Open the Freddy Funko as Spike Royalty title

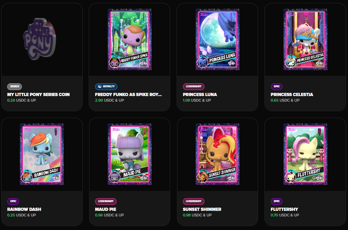coord(128,94)
